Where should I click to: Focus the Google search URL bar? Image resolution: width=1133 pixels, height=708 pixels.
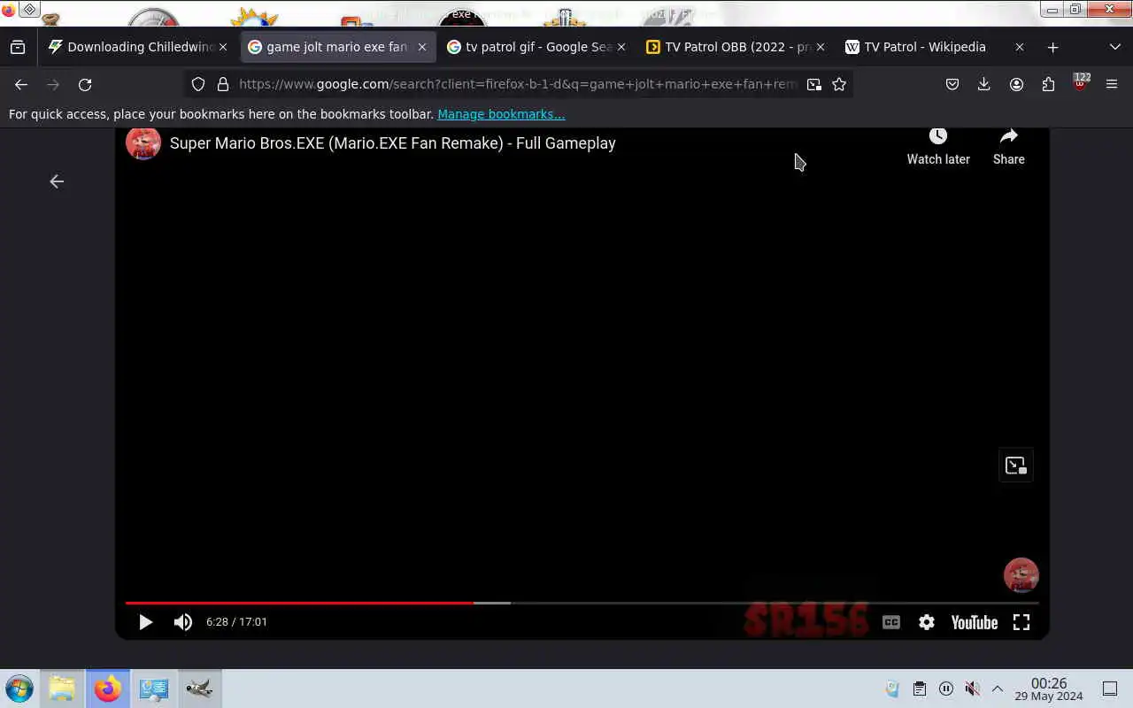coord(518,84)
